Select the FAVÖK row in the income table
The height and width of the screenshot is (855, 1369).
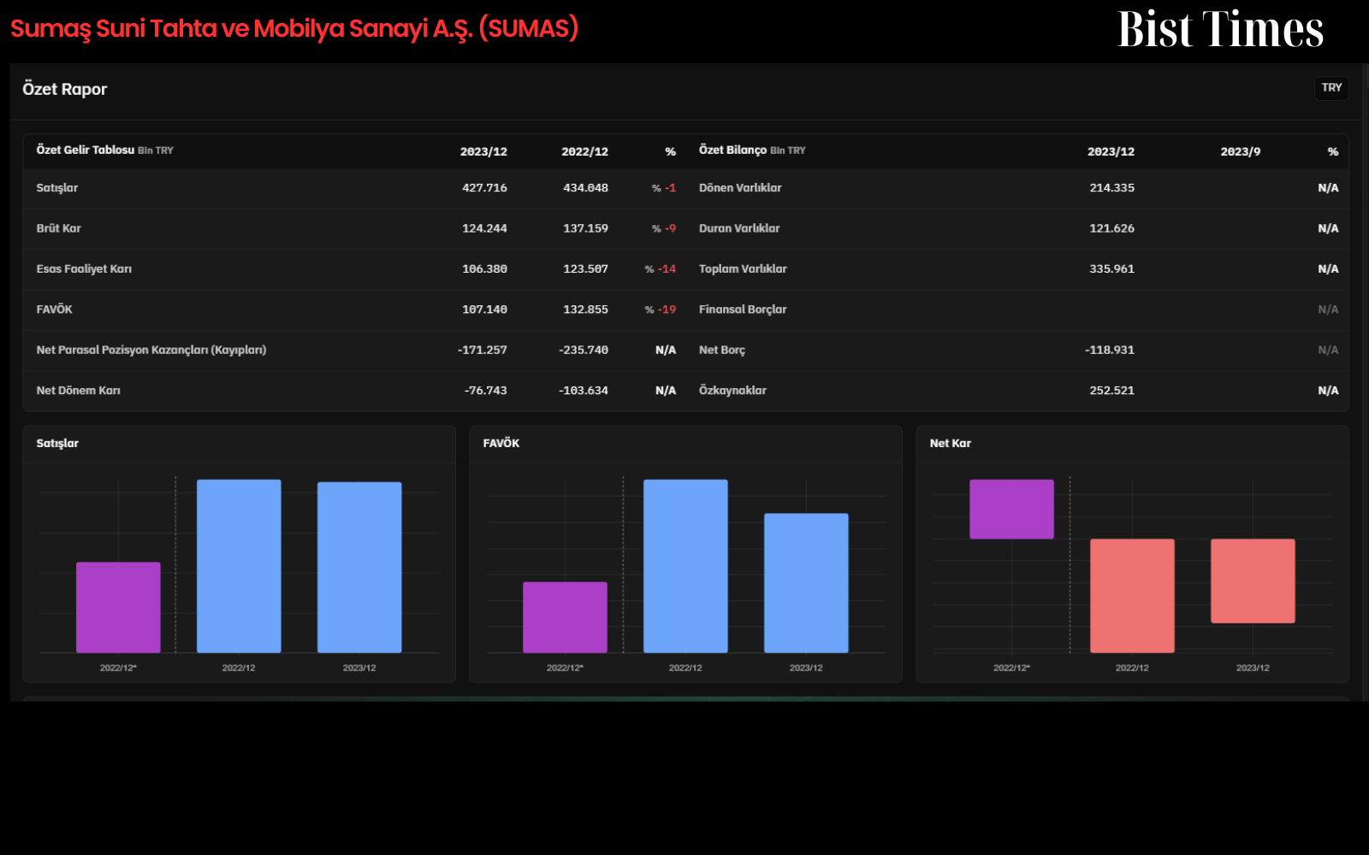click(355, 310)
